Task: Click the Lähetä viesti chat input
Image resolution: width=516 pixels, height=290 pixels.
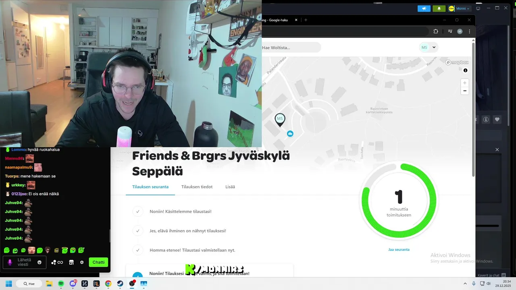Action: click(24, 262)
